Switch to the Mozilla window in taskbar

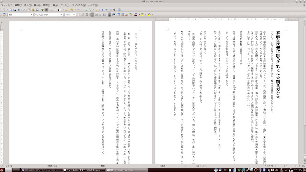coord(42,170)
